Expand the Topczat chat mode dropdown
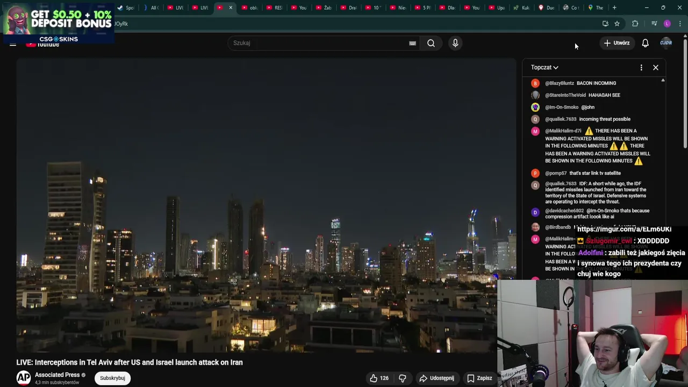 [x=544, y=67]
